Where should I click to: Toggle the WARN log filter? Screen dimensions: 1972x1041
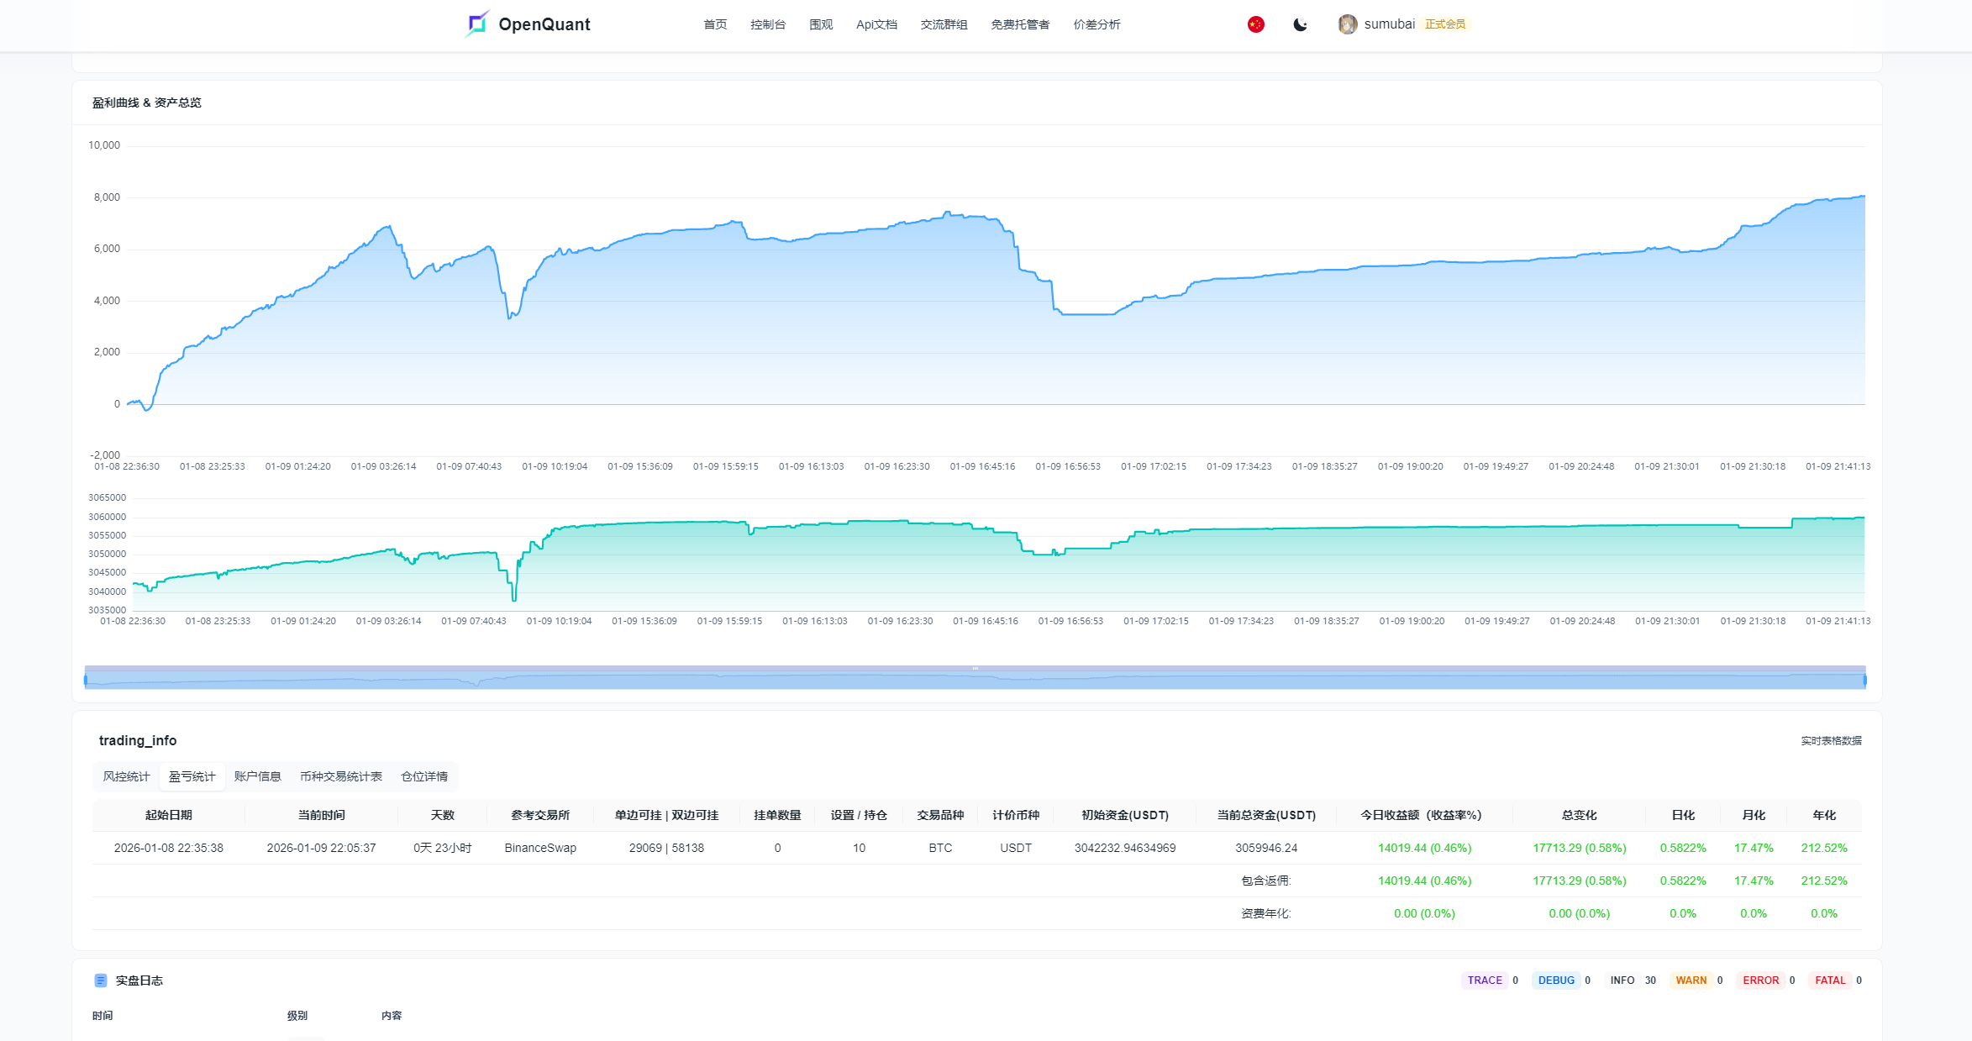1691,981
